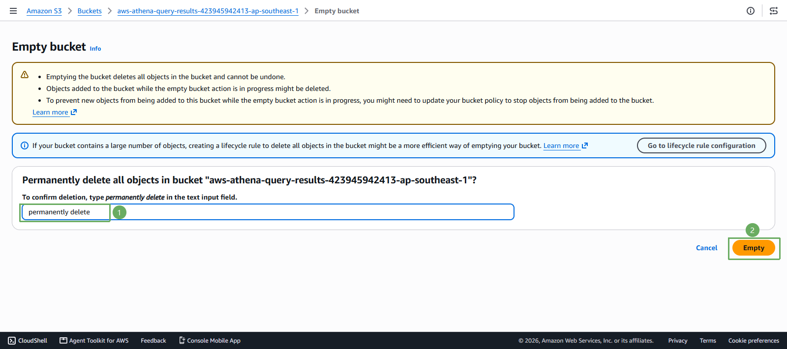
Task: Navigate to Buckets breadcrumb
Action: 90,11
